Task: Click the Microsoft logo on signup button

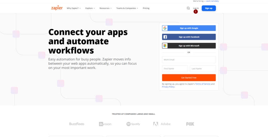Action: pyautogui.click(x=165, y=46)
